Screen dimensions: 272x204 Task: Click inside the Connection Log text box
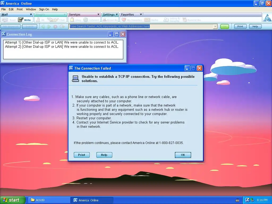pyautogui.click(x=63, y=49)
